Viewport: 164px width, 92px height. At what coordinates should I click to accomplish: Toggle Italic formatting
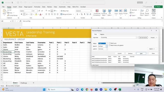(24, 14)
